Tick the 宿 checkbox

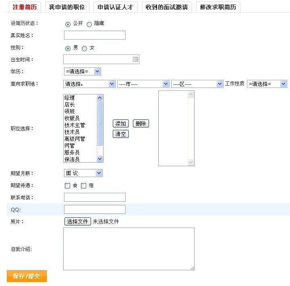pos(84,186)
